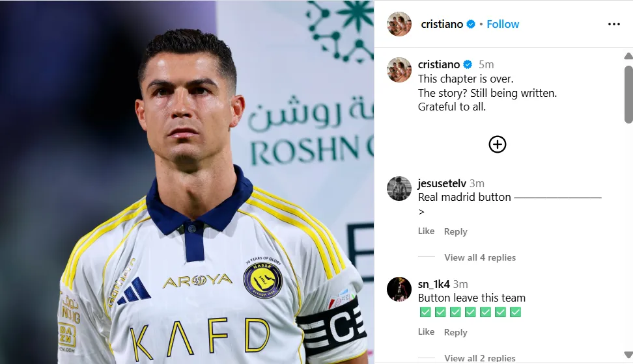Click the comments scrollbar down arrow
Viewport: 633px width, 364px height.
pos(628,355)
